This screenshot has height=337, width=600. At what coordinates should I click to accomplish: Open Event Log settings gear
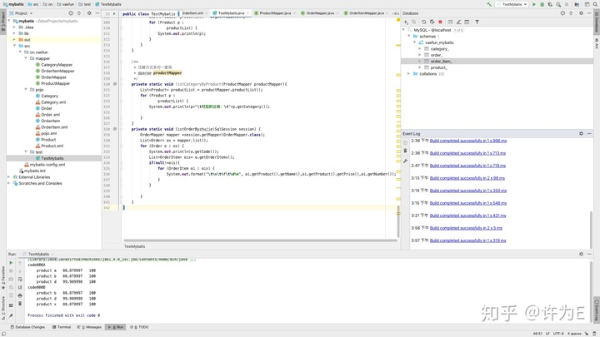click(581, 133)
